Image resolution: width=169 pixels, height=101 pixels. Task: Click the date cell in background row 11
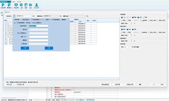[x=83, y=92]
